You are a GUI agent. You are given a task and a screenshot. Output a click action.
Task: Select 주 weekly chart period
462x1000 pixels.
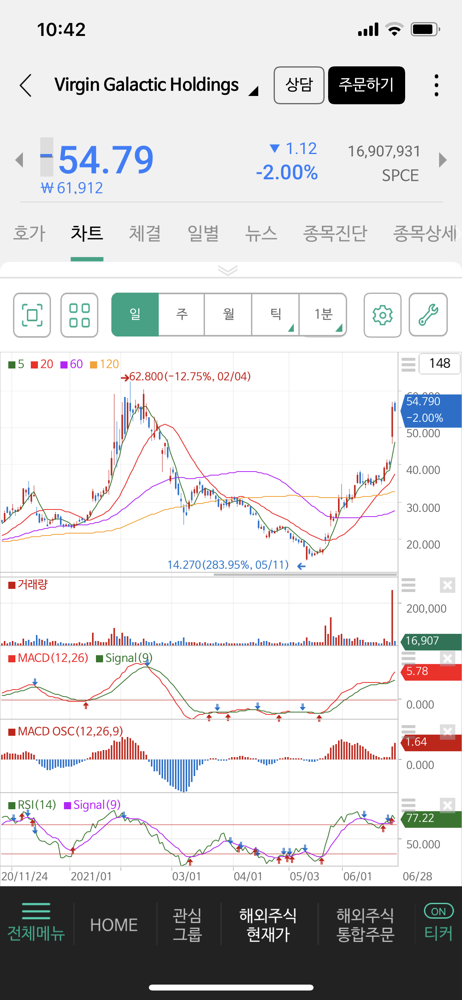tap(182, 315)
